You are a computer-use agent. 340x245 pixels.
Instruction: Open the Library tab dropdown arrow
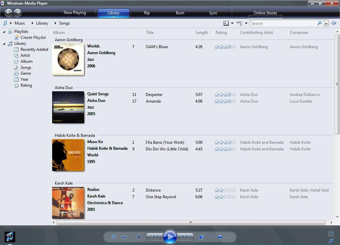pyautogui.click(x=114, y=17)
